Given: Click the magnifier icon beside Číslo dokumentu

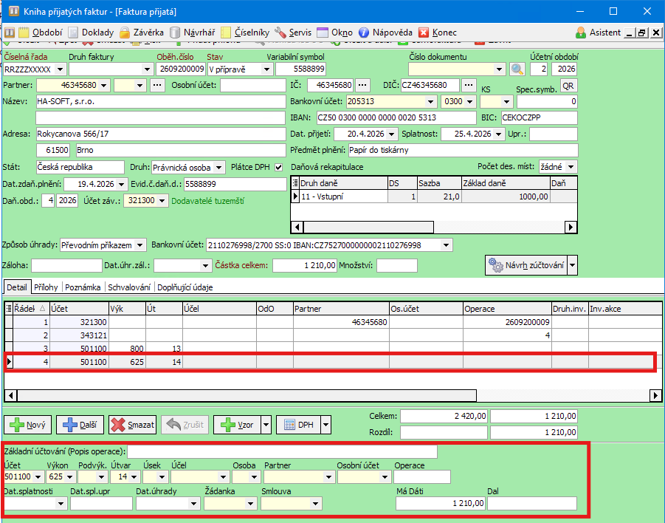Looking at the screenshot, I should [x=517, y=69].
